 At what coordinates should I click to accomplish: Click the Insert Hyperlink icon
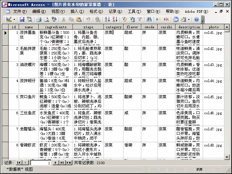[x=98, y=19]
